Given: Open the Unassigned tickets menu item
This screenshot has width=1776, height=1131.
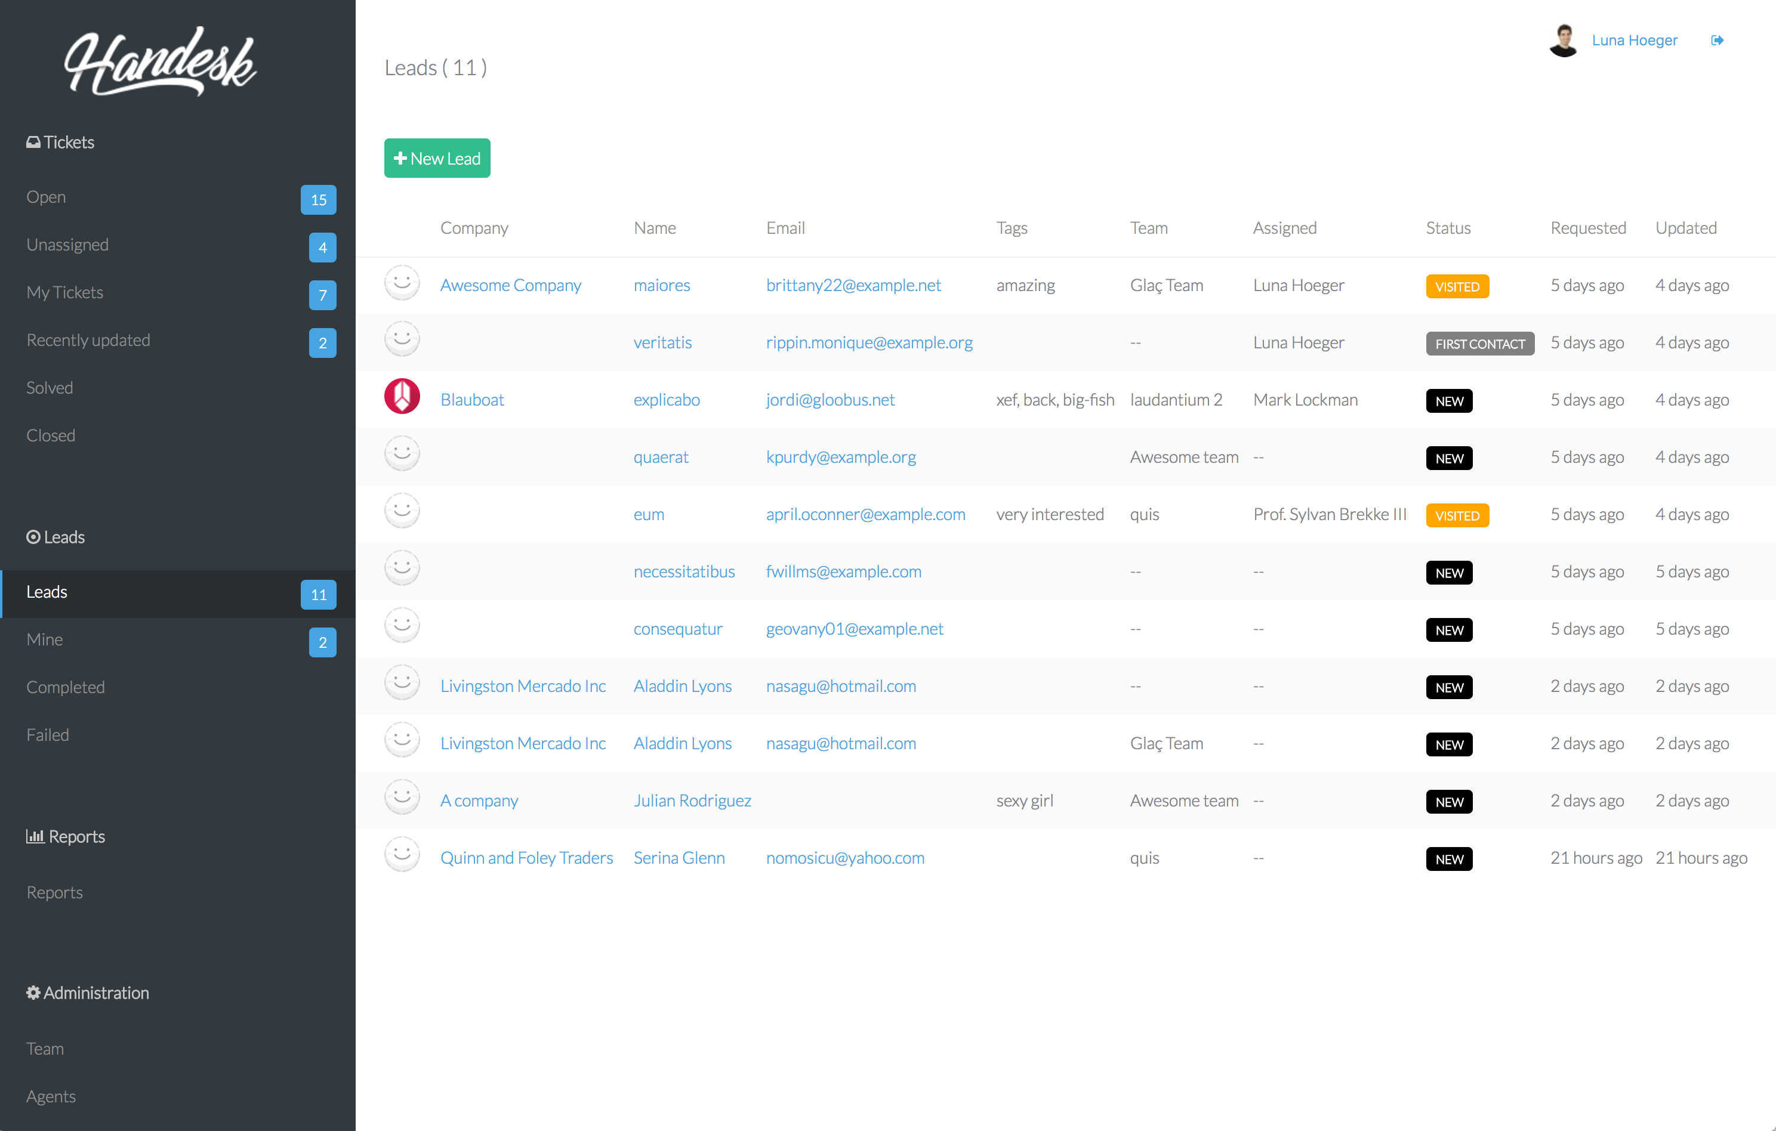Looking at the screenshot, I should click(x=68, y=245).
